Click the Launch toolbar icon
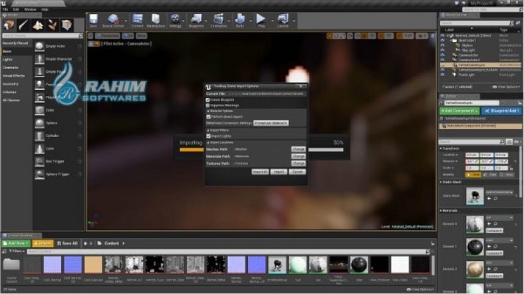This screenshot has width=524, height=294. click(x=283, y=20)
